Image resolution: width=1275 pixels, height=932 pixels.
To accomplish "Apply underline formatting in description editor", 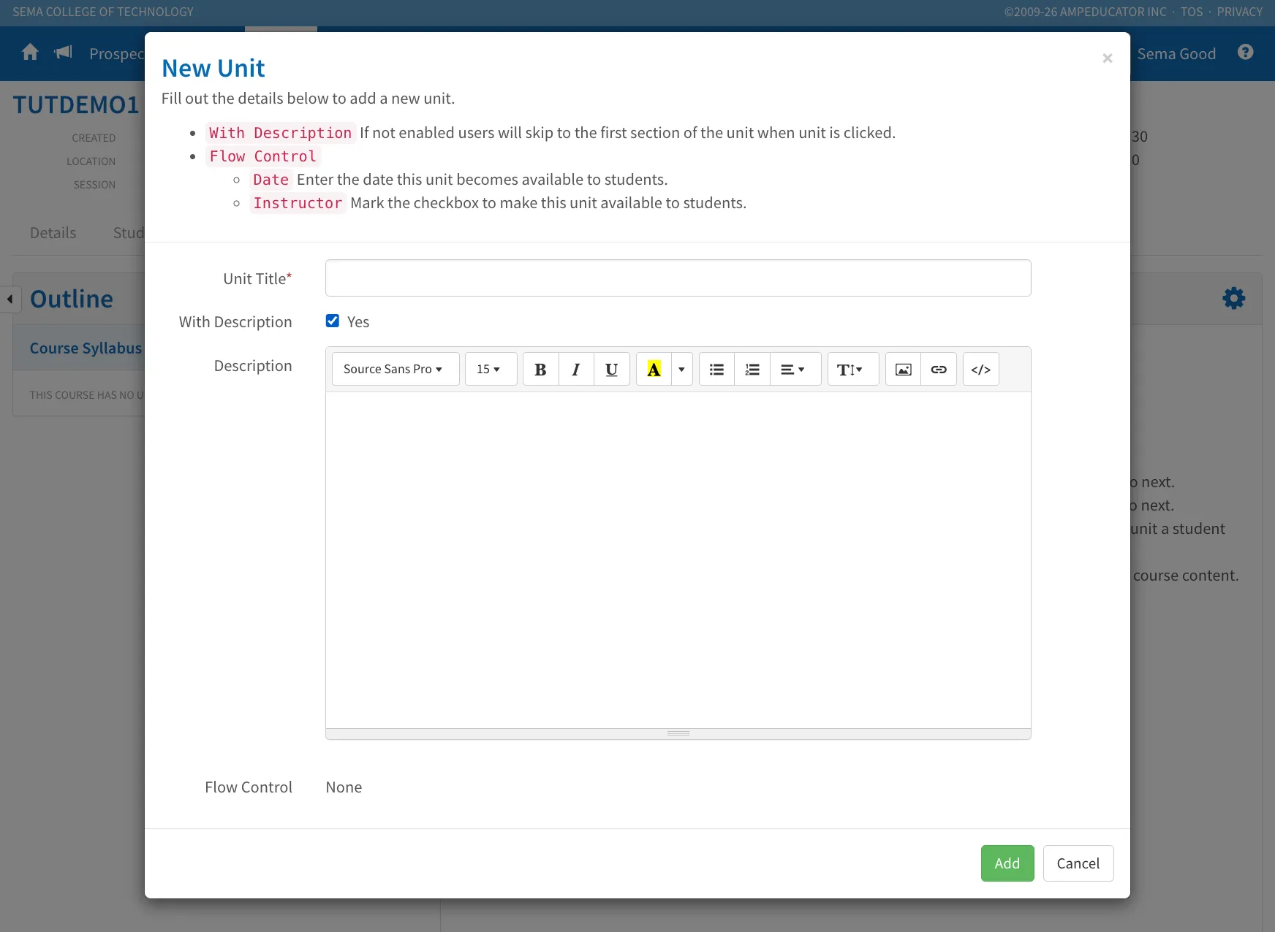I will pos(612,369).
